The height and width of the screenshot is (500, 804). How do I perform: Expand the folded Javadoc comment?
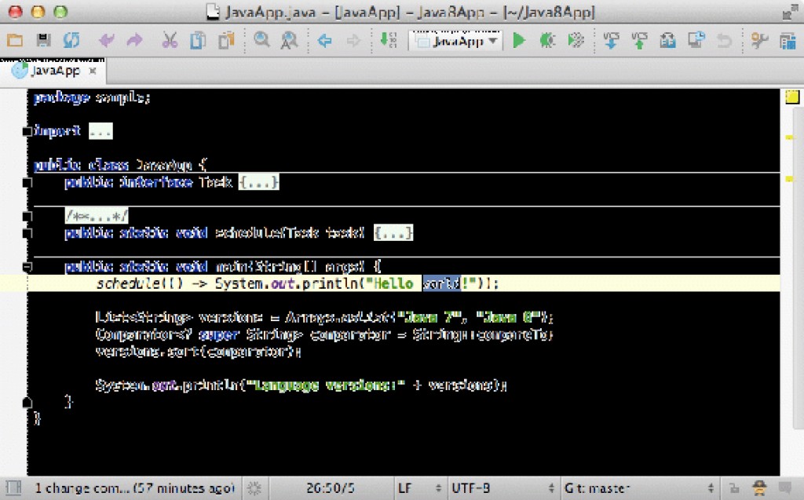coord(97,215)
